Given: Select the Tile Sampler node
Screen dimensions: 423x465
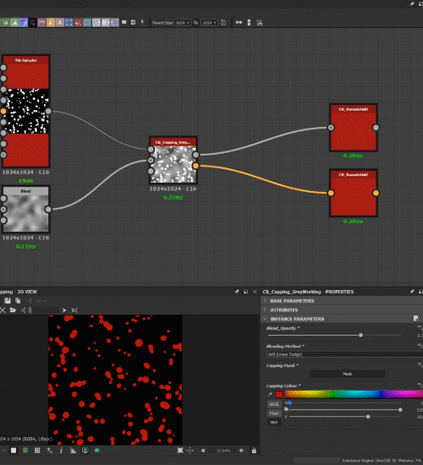Looking at the screenshot, I should [x=26, y=111].
